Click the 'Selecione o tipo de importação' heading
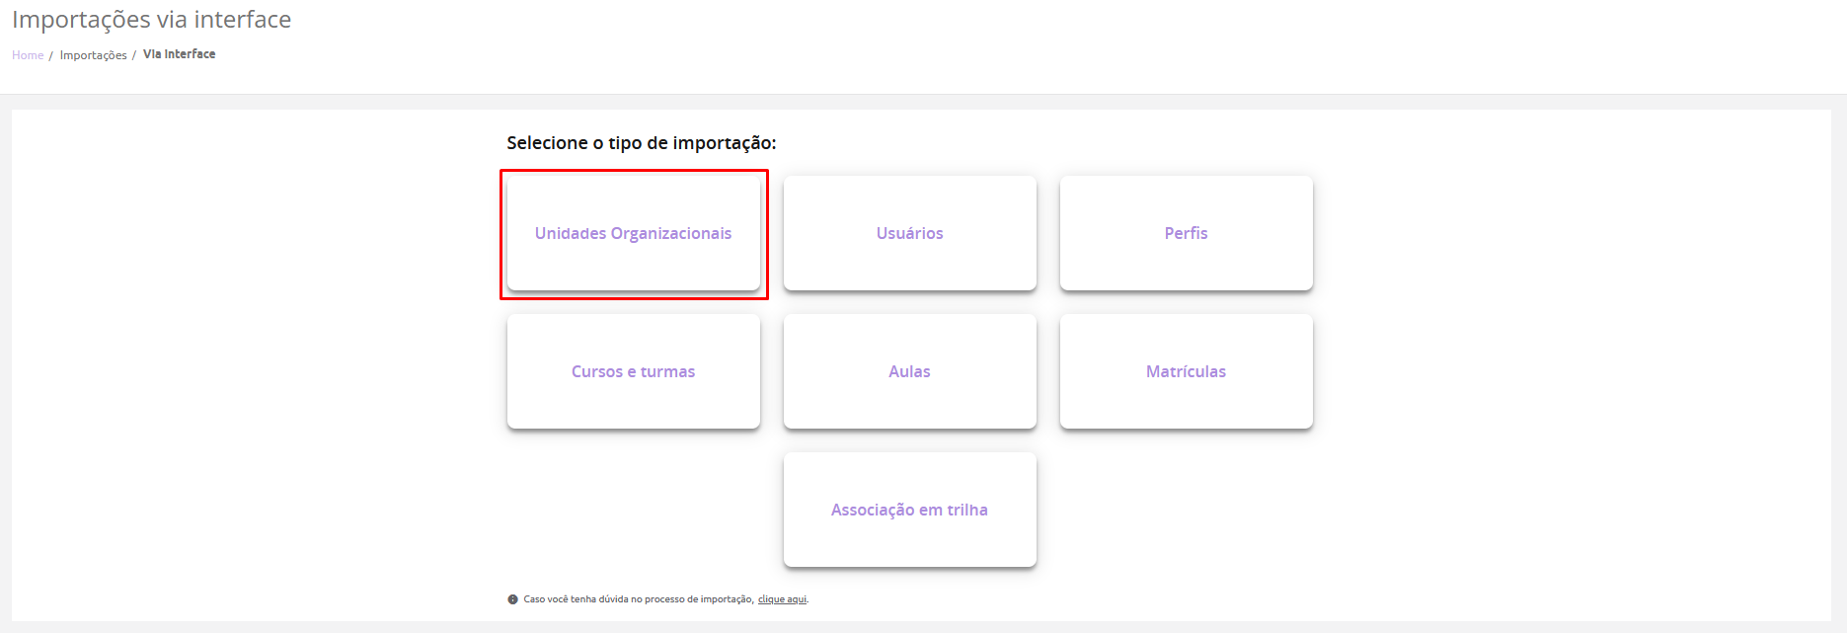This screenshot has height=633, width=1847. pyautogui.click(x=641, y=143)
